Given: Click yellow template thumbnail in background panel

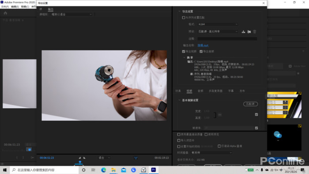Looking at the screenshot, I should [x=284, y=105].
